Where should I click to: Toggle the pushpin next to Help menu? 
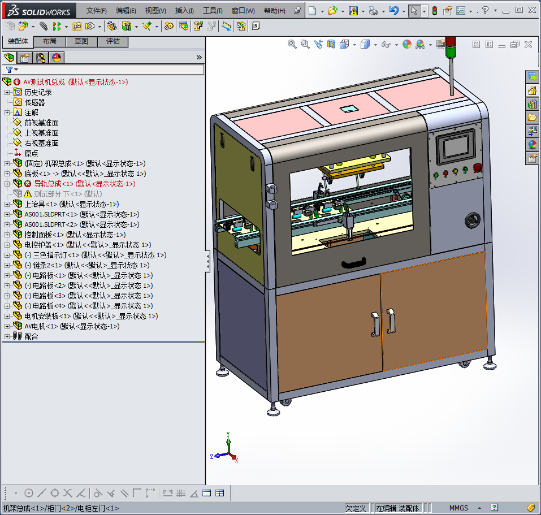(x=297, y=11)
